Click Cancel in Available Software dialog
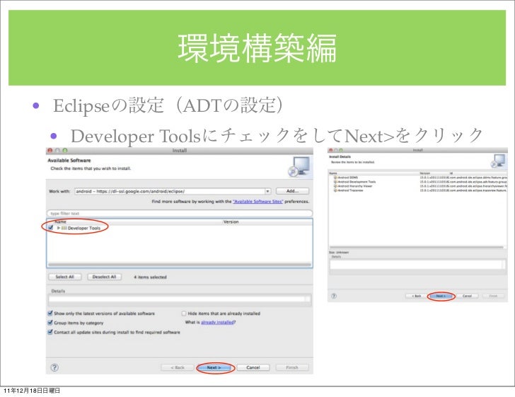515x397 pixels. (x=253, y=367)
